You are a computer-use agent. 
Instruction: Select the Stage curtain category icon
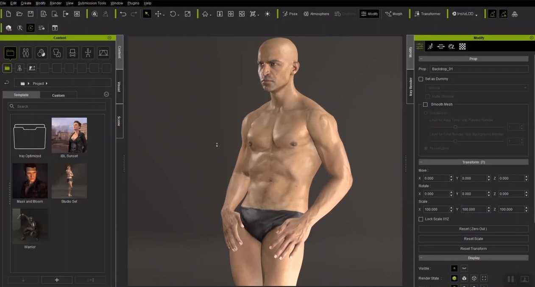pyautogui.click(x=103, y=53)
